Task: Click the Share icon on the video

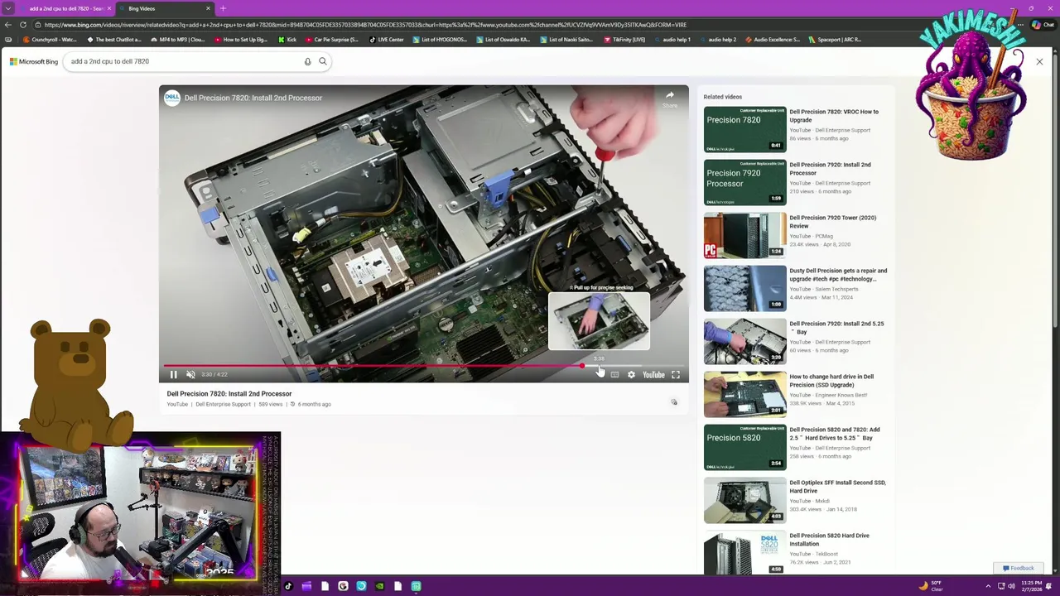Action: click(670, 99)
